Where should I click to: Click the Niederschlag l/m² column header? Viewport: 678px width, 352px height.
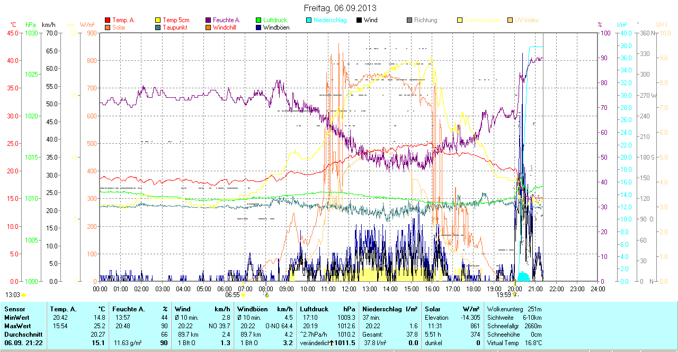click(390, 309)
